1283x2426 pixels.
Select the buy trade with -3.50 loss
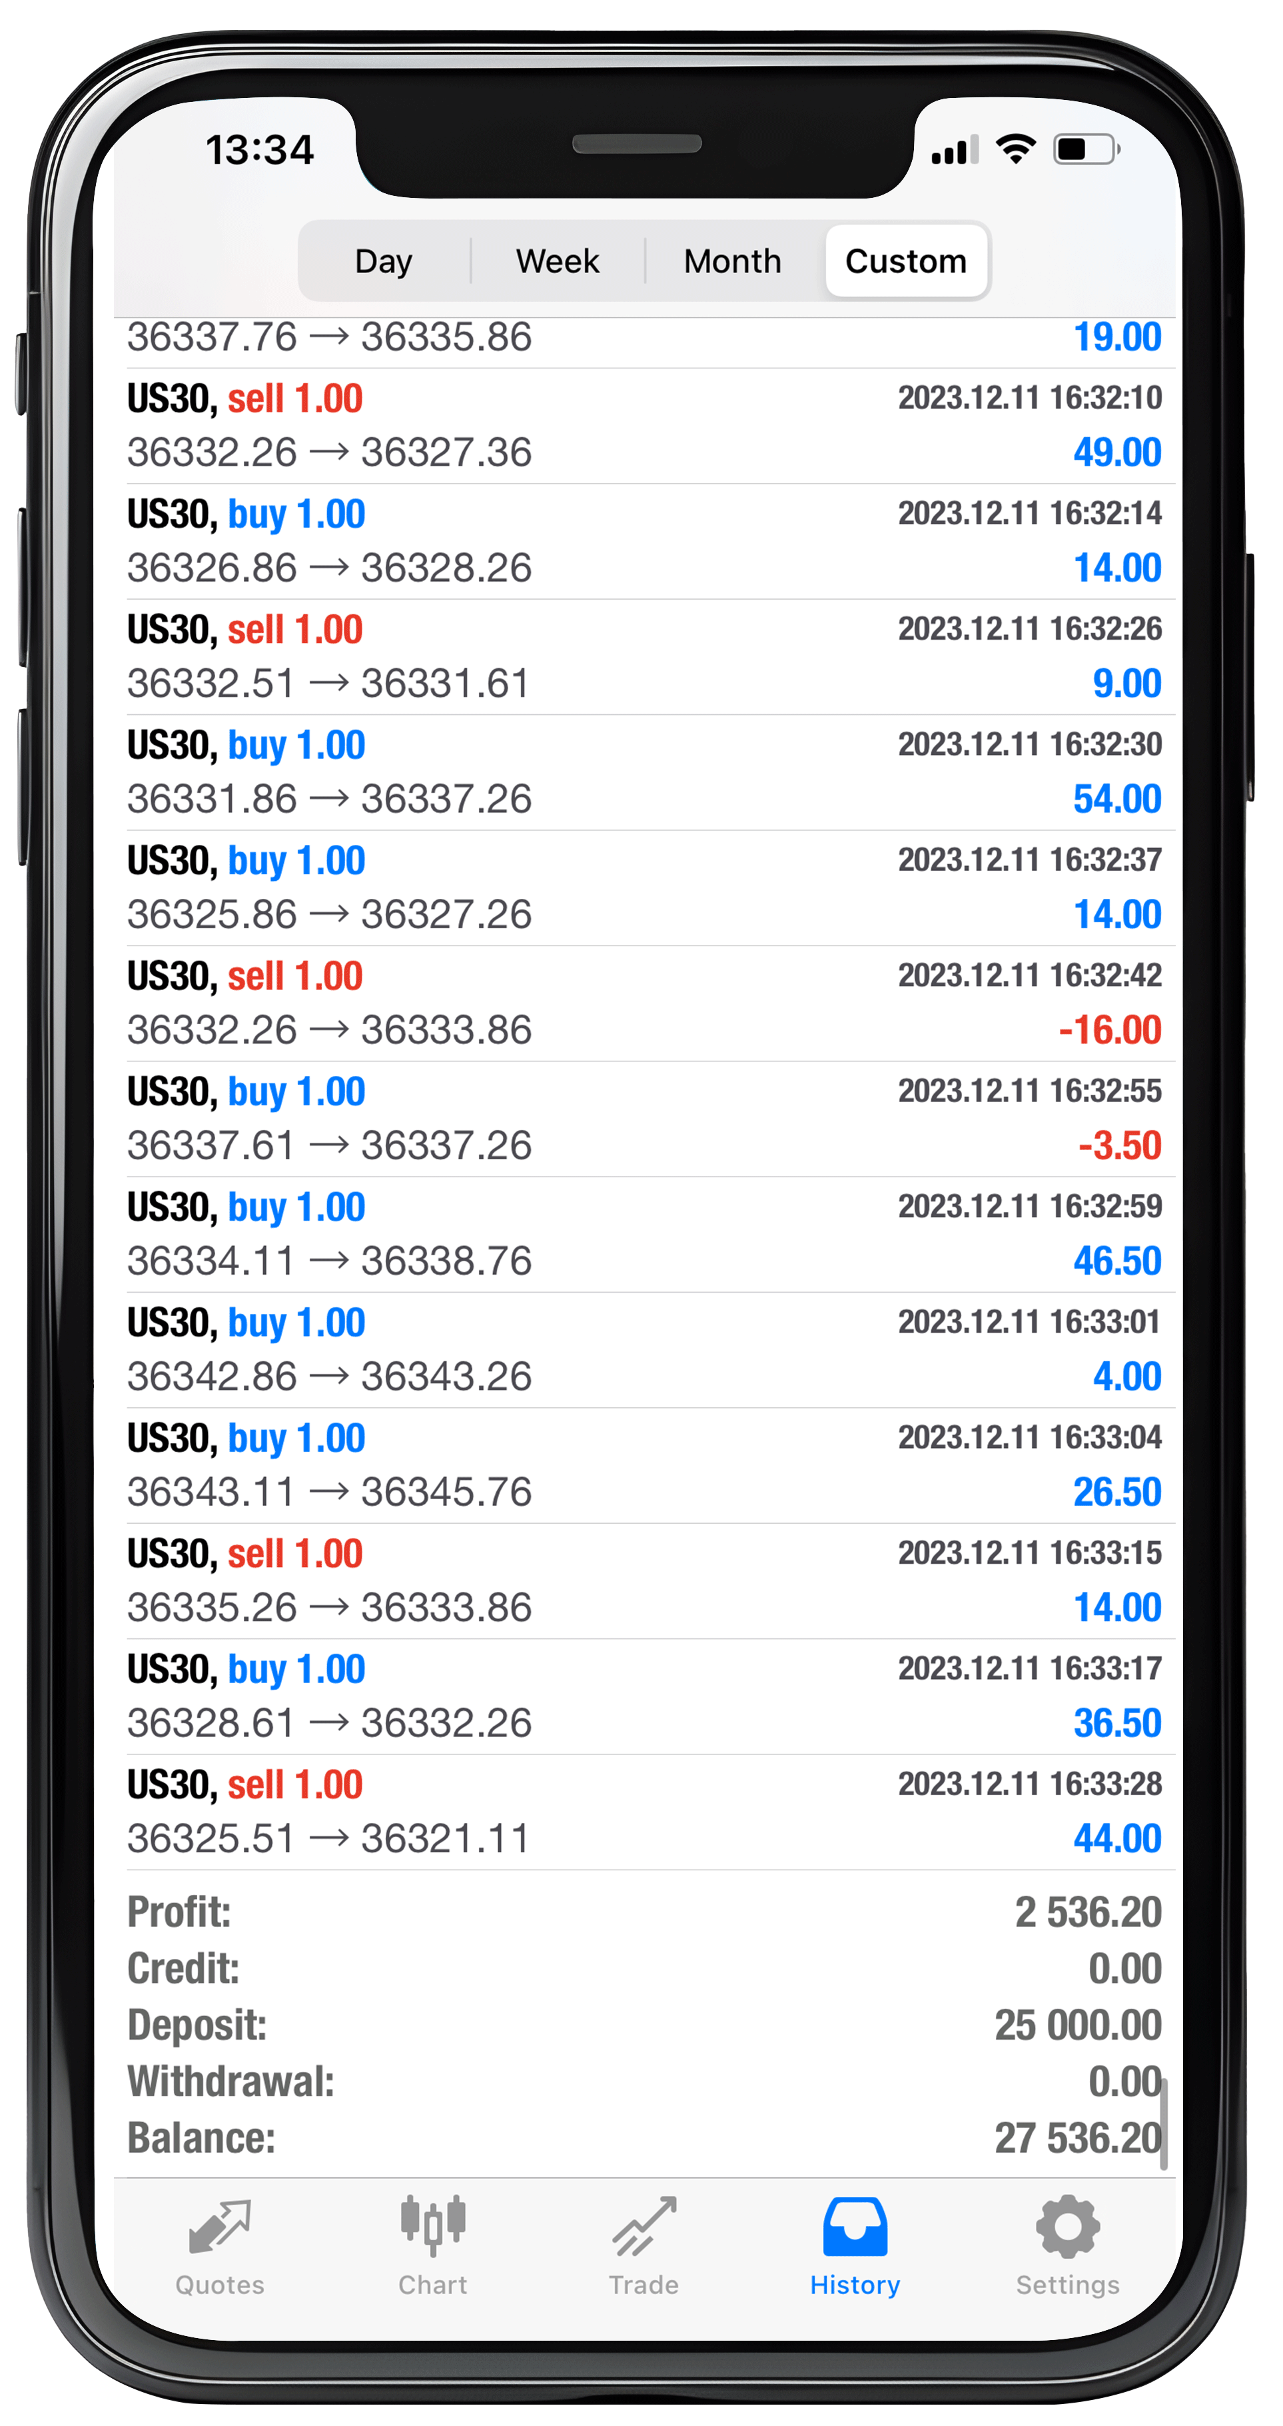coord(644,1119)
